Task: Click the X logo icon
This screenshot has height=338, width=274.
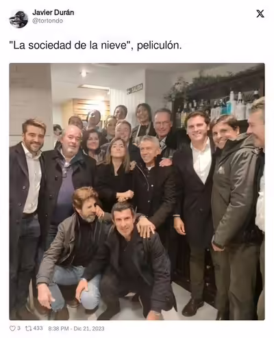Action: point(260,14)
